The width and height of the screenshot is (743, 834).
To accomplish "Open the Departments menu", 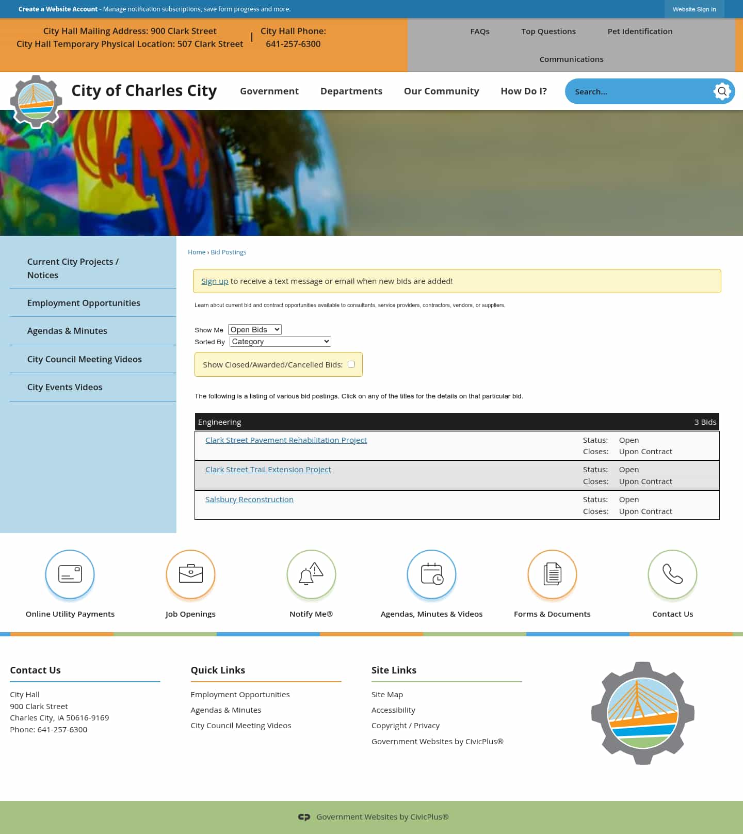I will pyautogui.click(x=351, y=91).
